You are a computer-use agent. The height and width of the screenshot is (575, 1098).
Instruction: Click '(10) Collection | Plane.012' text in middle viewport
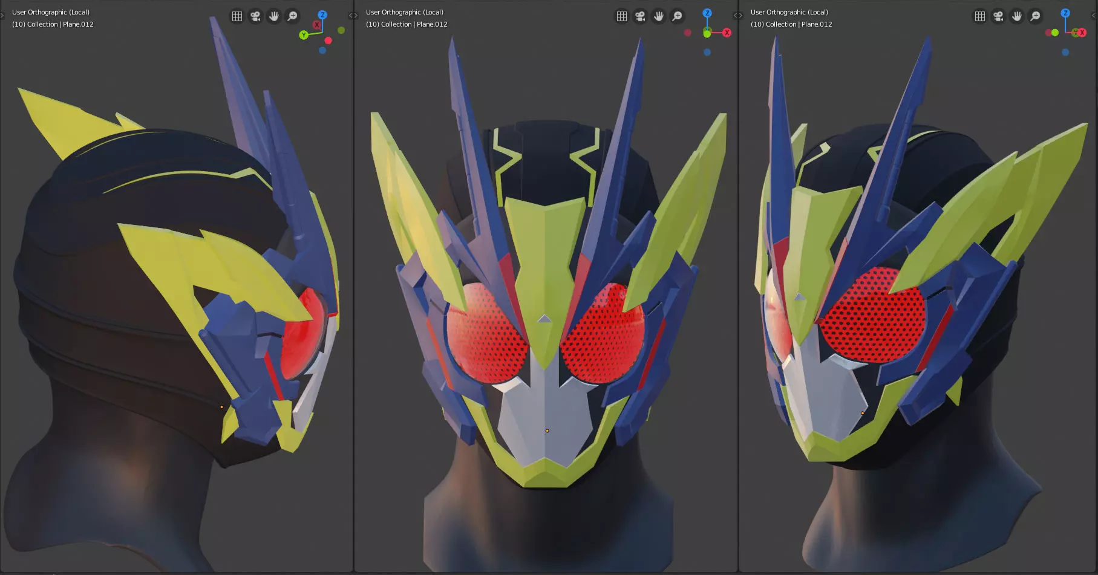(x=407, y=24)
